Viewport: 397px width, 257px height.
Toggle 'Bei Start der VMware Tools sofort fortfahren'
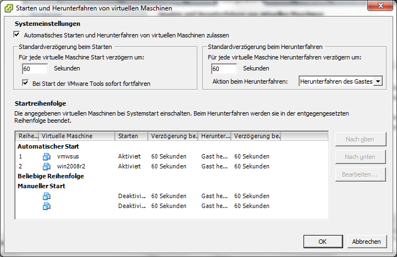pos(25,83)
